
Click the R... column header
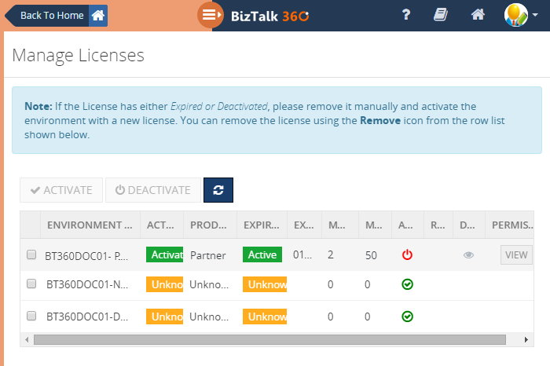[438, 225]
